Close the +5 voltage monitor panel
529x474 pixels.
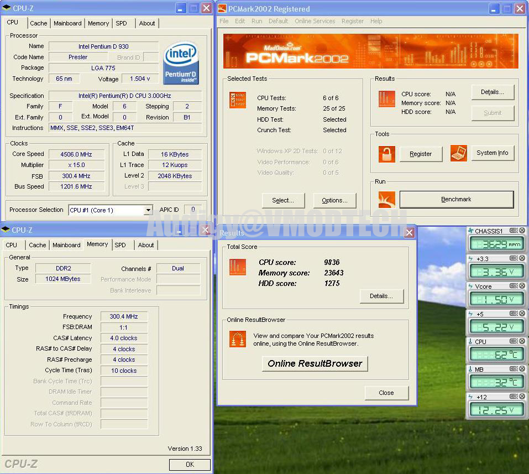(x=522, y=314)
